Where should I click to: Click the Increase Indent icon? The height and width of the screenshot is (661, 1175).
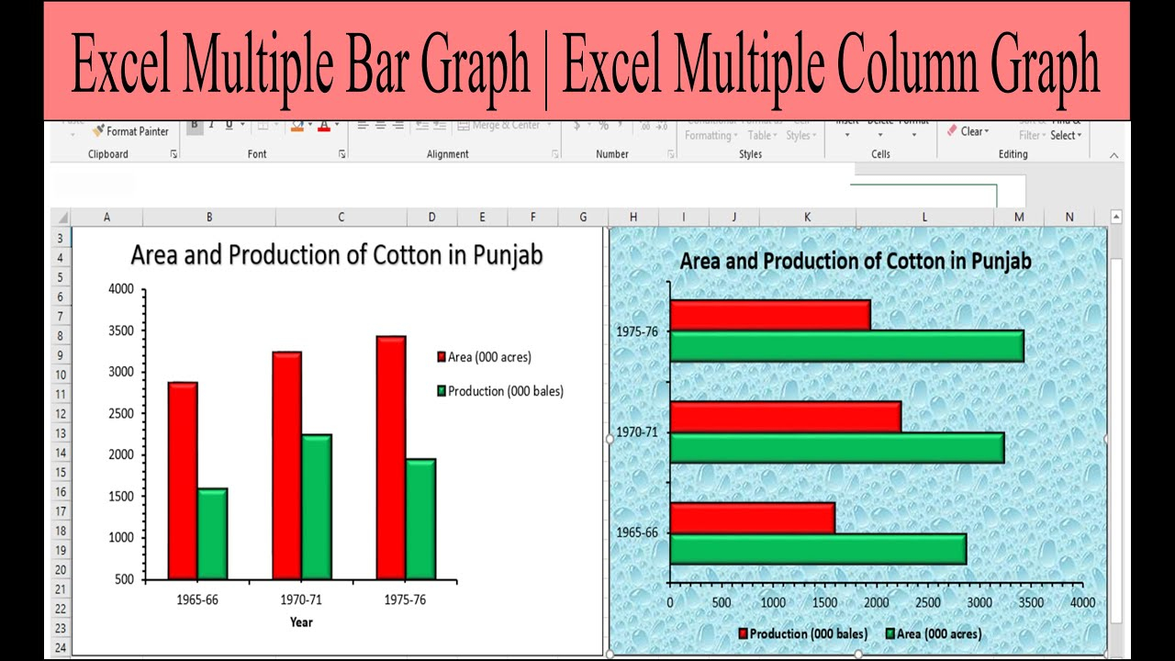click(x=441, y=124)
